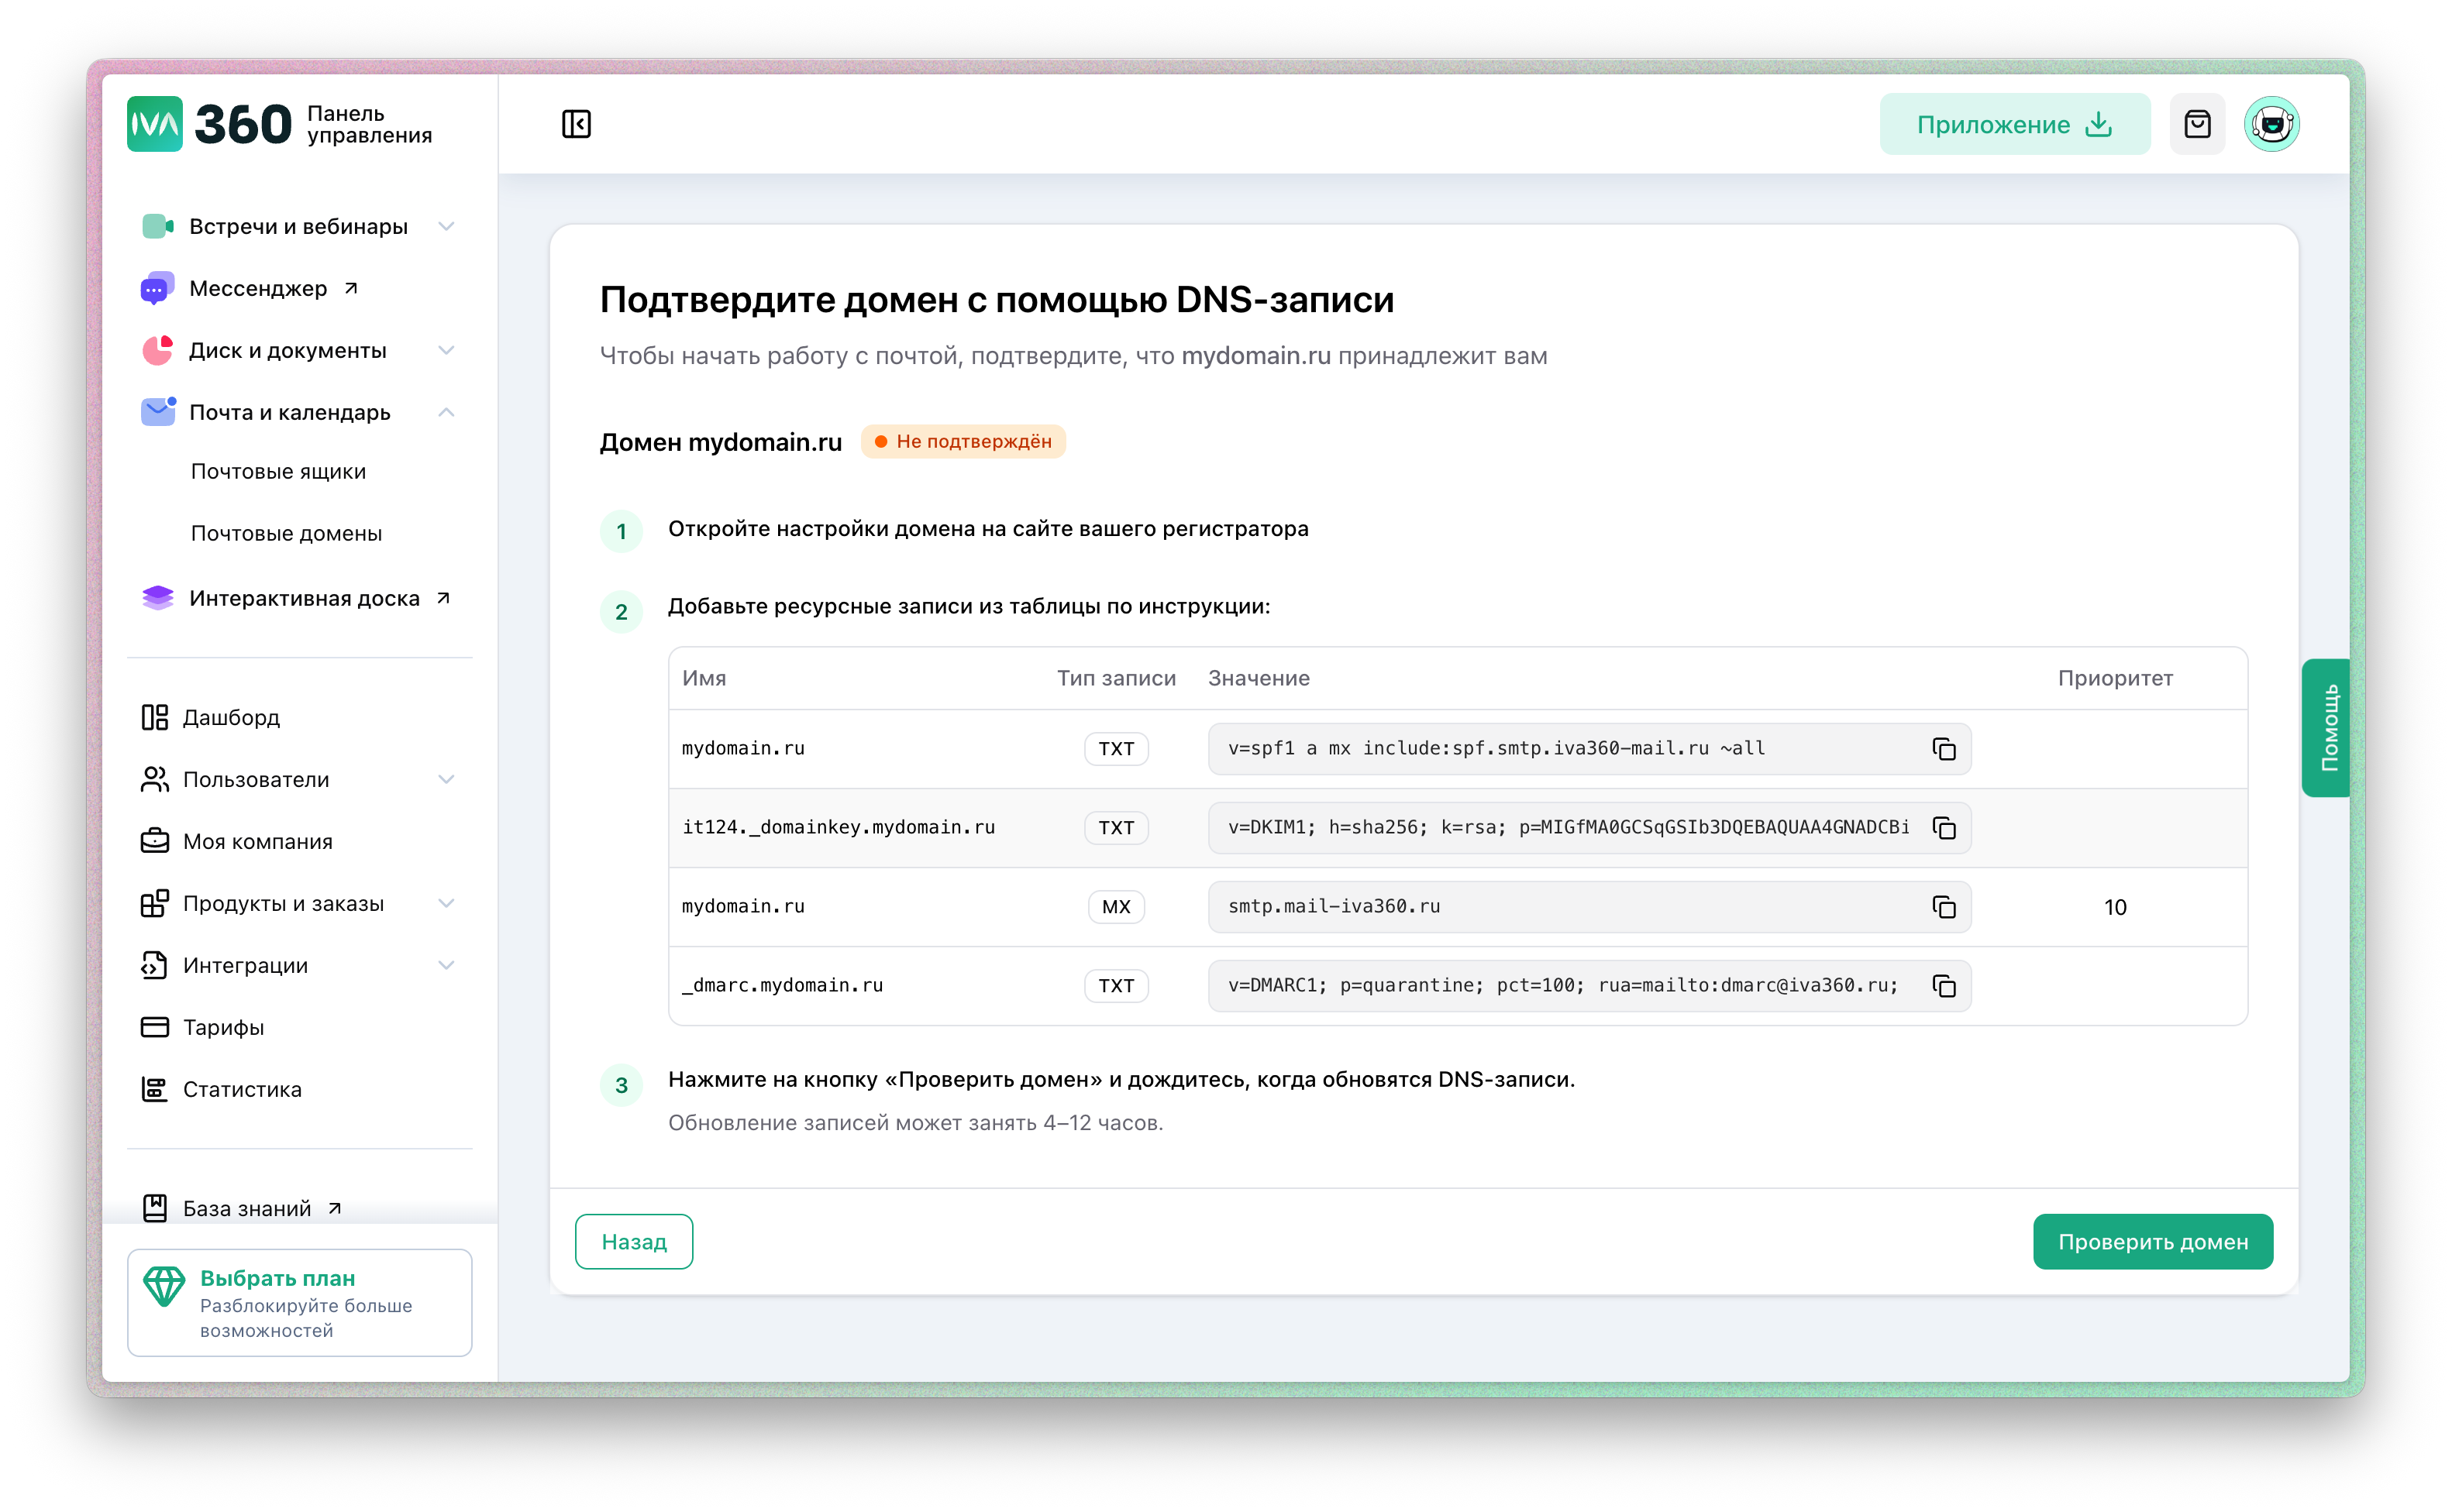The width and height of the screenshot is (2452, 1512).
Task: Click the Назад button
Action: [633, 1242]
